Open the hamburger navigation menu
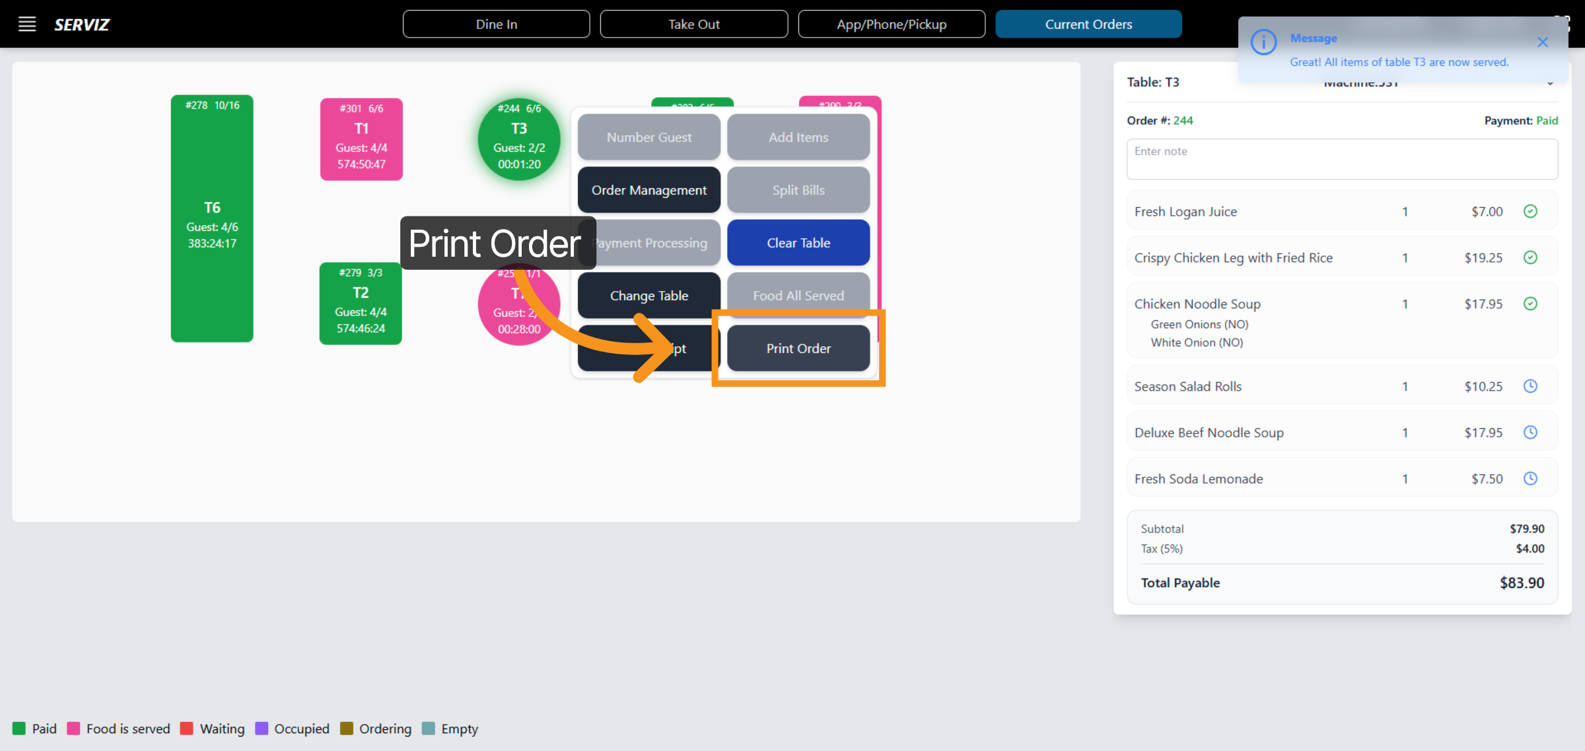1585x751 pixels. pos(26,24)
